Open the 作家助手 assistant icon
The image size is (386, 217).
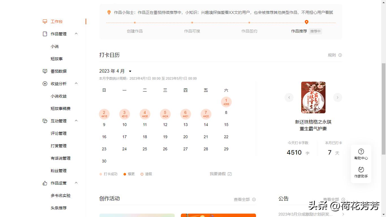pos(361,170)
